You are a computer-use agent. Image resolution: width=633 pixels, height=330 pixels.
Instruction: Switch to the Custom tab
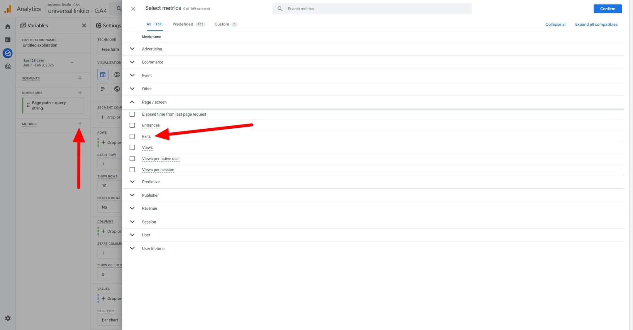[221, 24]
